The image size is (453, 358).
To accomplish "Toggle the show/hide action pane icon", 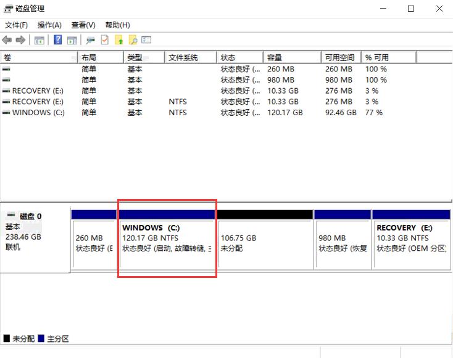I will 72,40.
